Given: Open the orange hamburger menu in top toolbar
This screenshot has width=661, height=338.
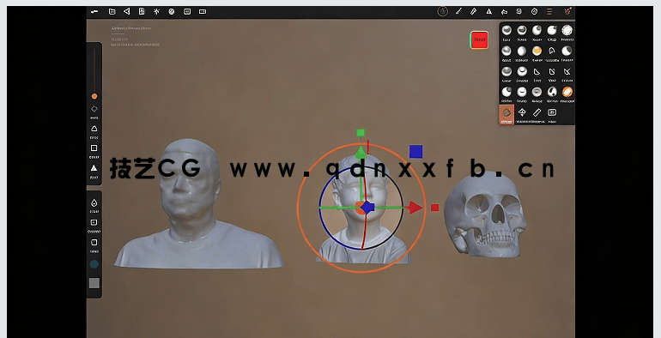Looking at the screenshot, I should (x=549, y=11).
